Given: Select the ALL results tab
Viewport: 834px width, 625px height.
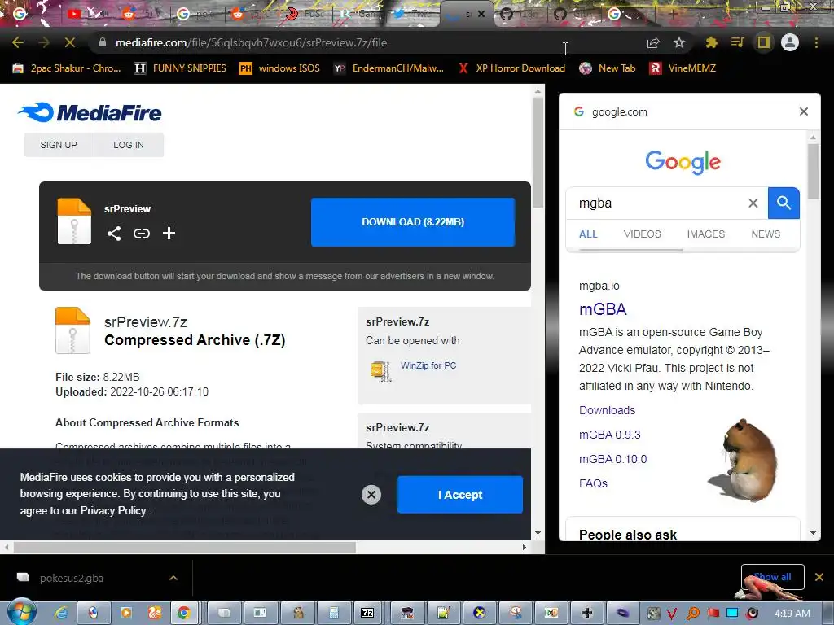Looking at the screenshot, I should coord(588,234).
